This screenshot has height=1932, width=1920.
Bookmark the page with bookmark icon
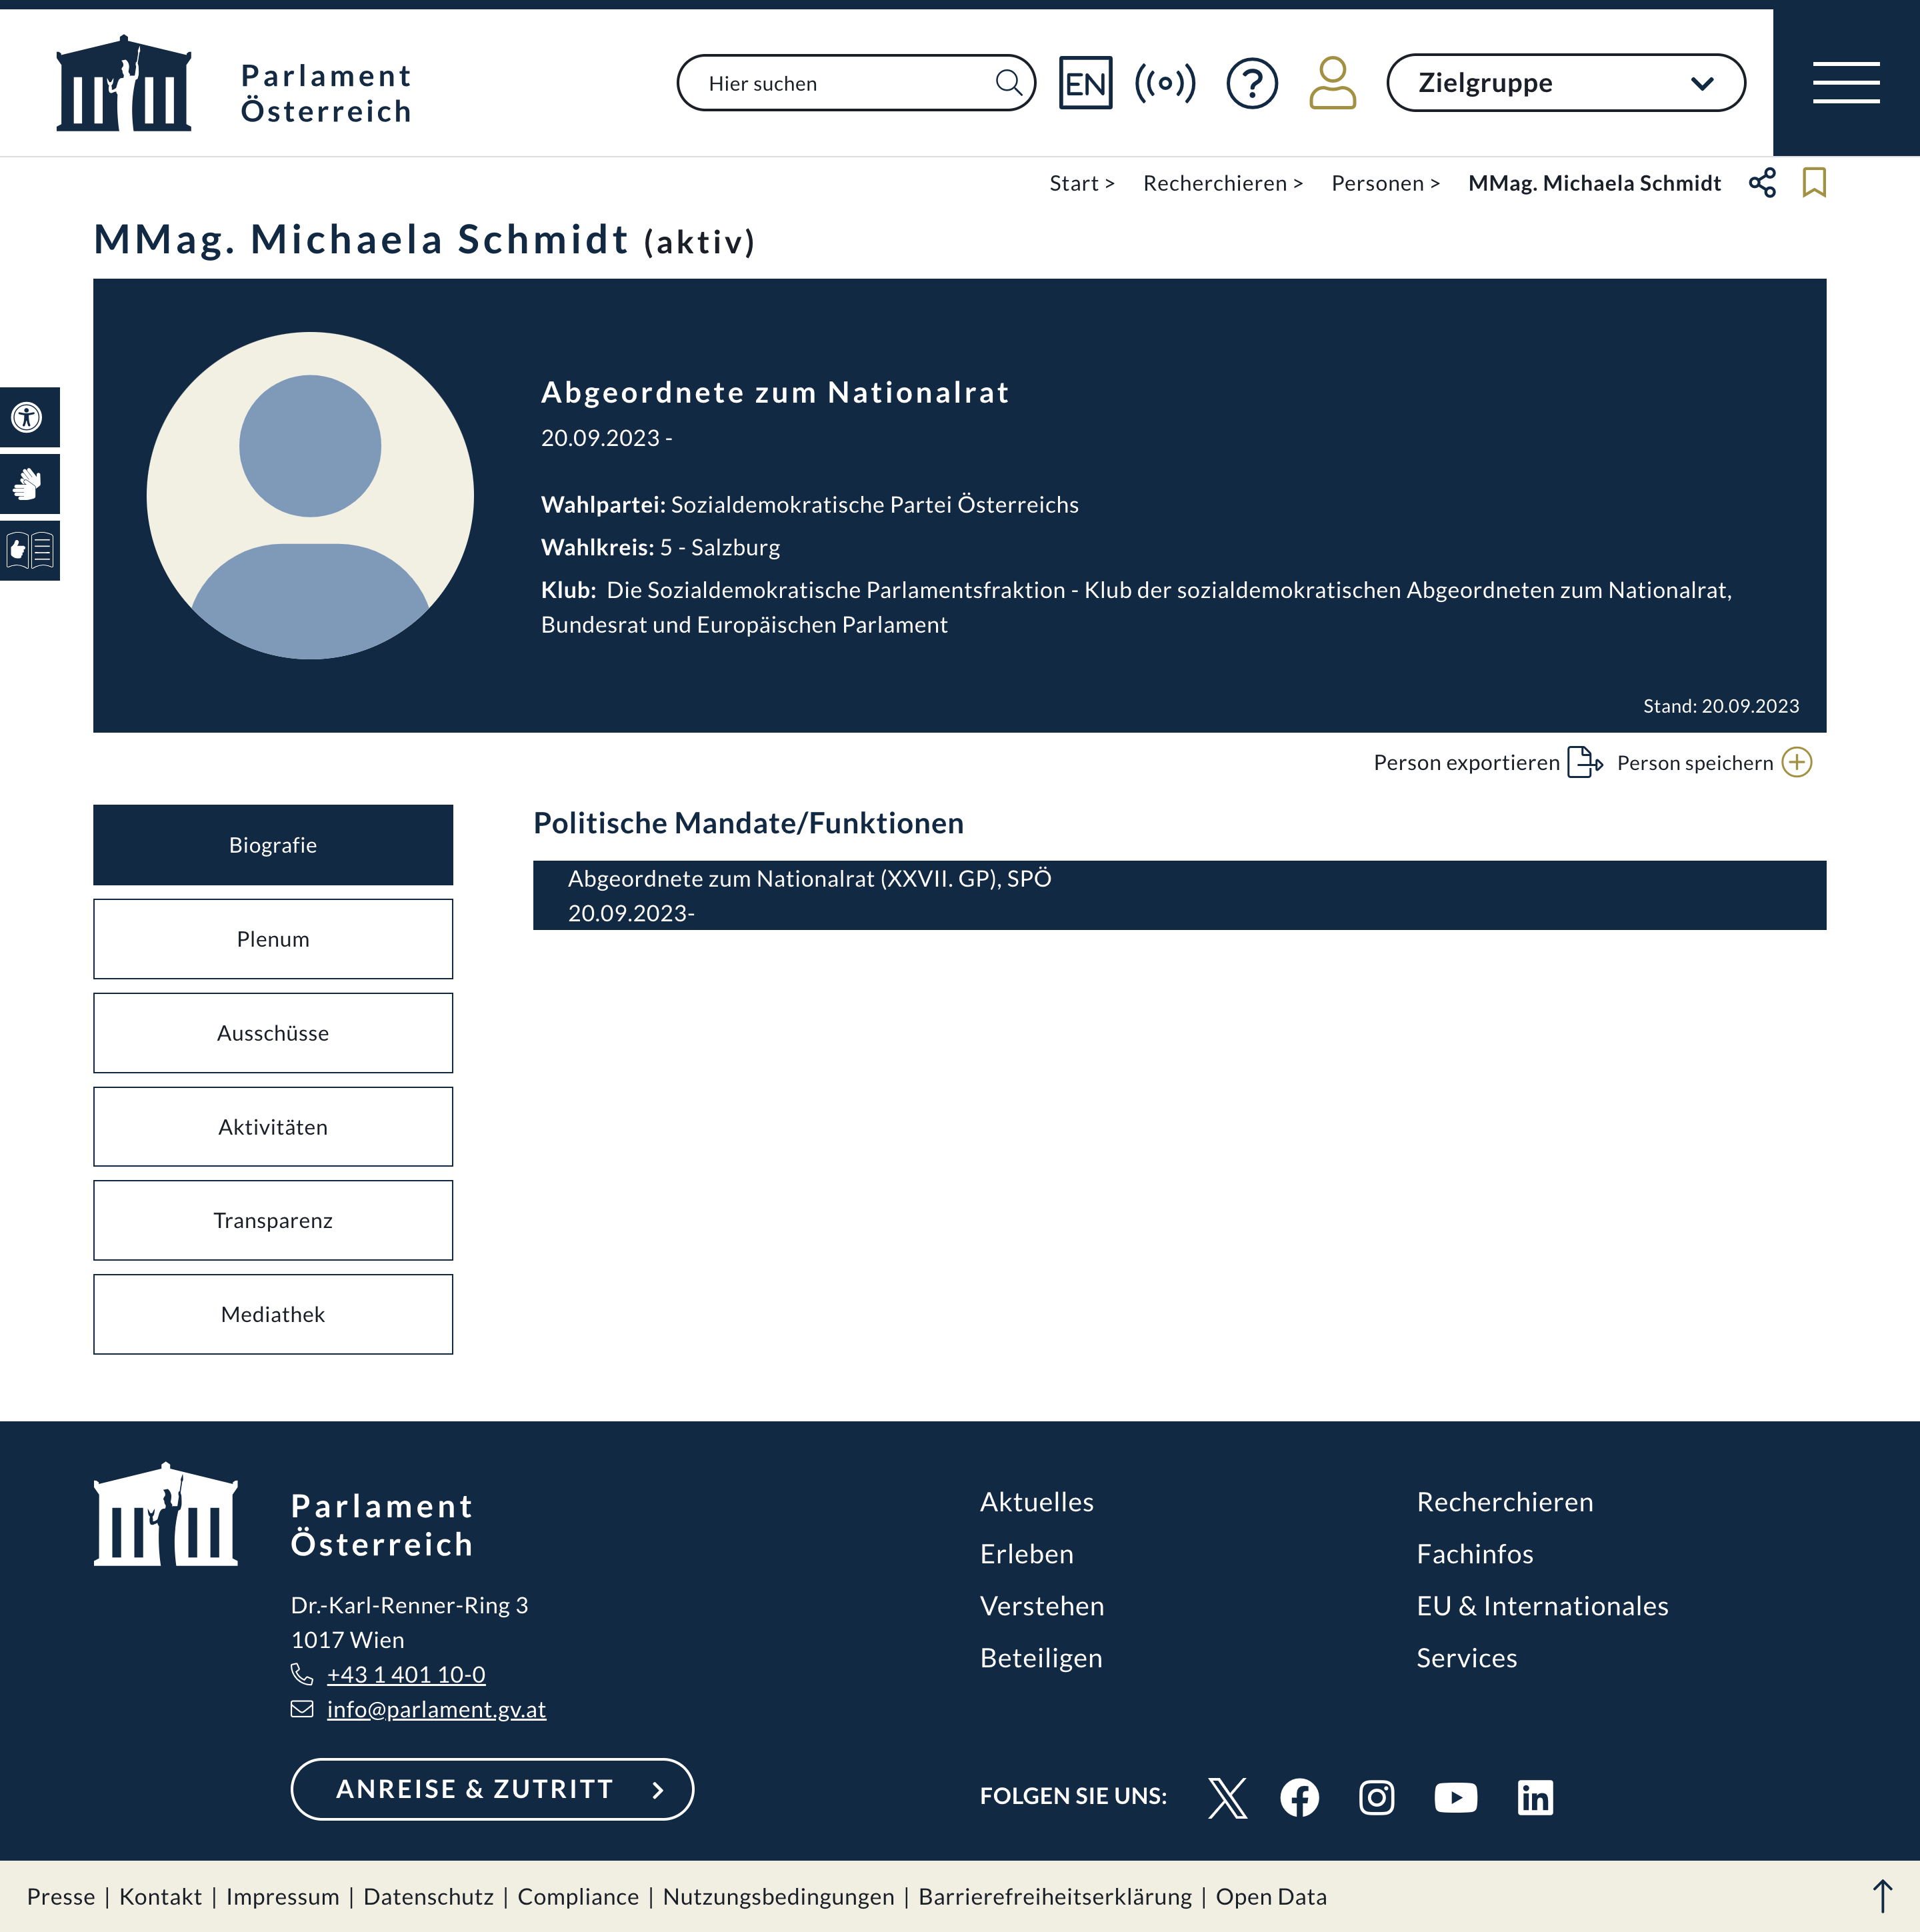(x=1814, y=183)
